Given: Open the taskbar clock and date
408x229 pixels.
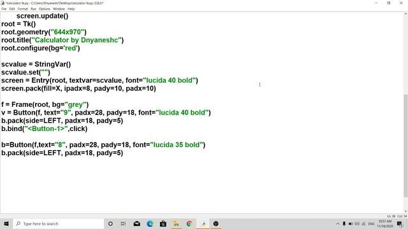Looking at the screenshot, I should 384,223.
